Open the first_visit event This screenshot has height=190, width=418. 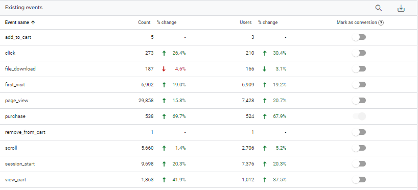coord(15,85)
